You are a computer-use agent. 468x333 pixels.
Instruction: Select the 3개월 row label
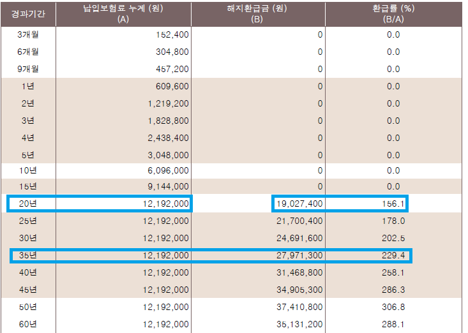pos(28,34)
